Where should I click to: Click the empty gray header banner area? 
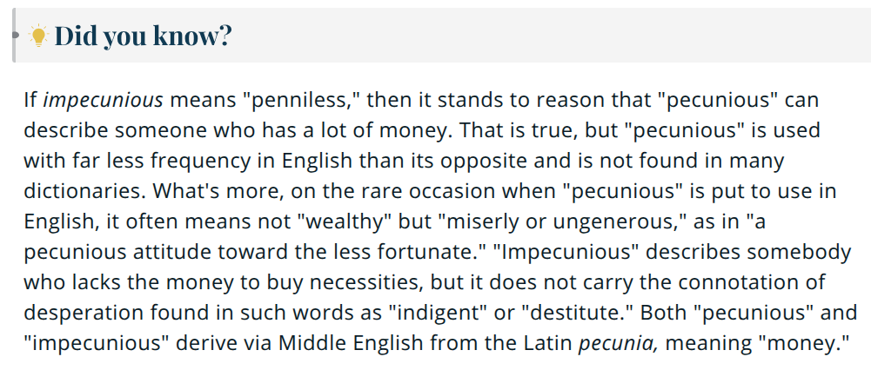(550, 35)
